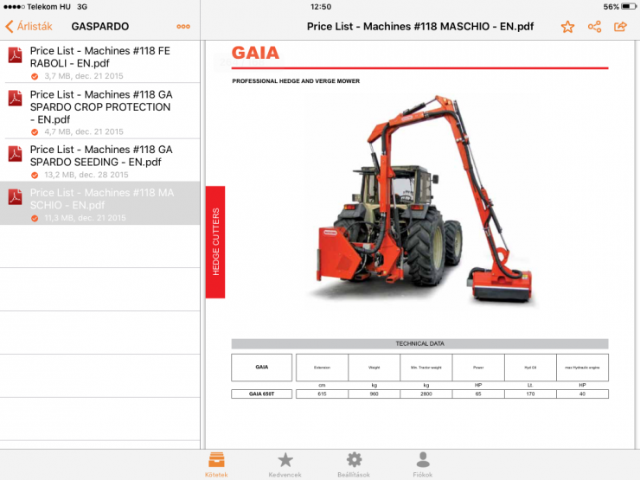Click the 170 hydraulic oil value cell
This screenshot has height=480, width=640.
[x=530, y=394]
